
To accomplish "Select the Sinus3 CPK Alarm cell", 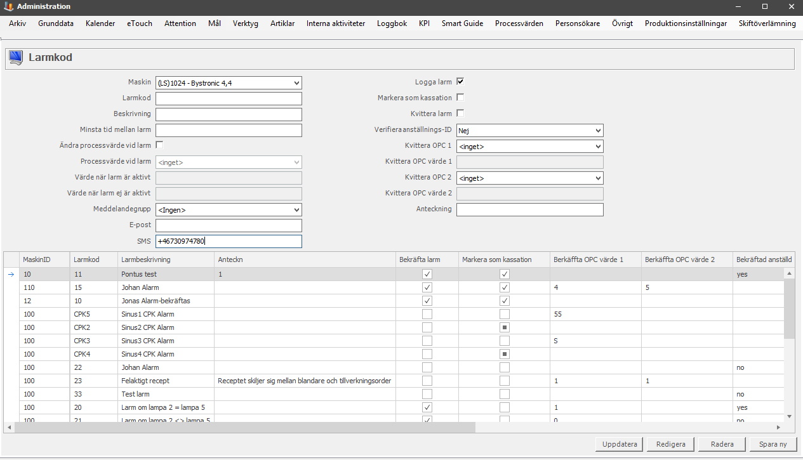I will point(166,341).
